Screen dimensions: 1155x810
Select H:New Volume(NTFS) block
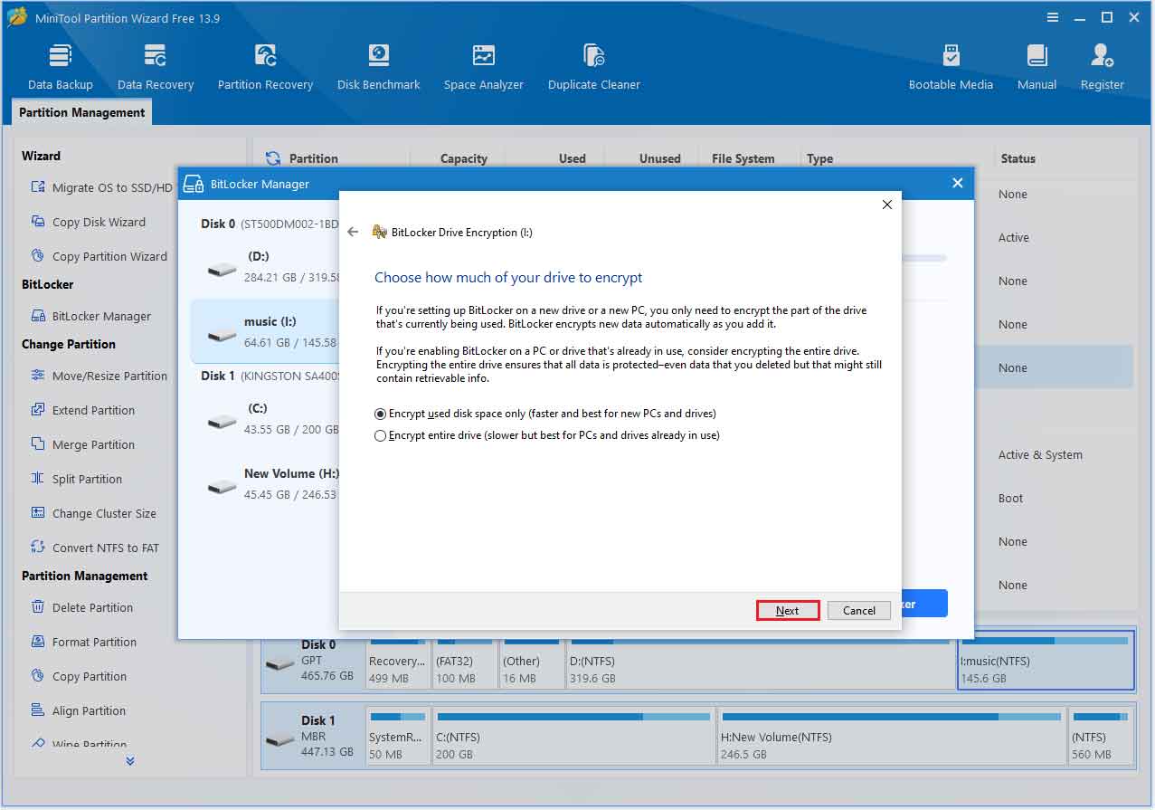pos(891,737)
